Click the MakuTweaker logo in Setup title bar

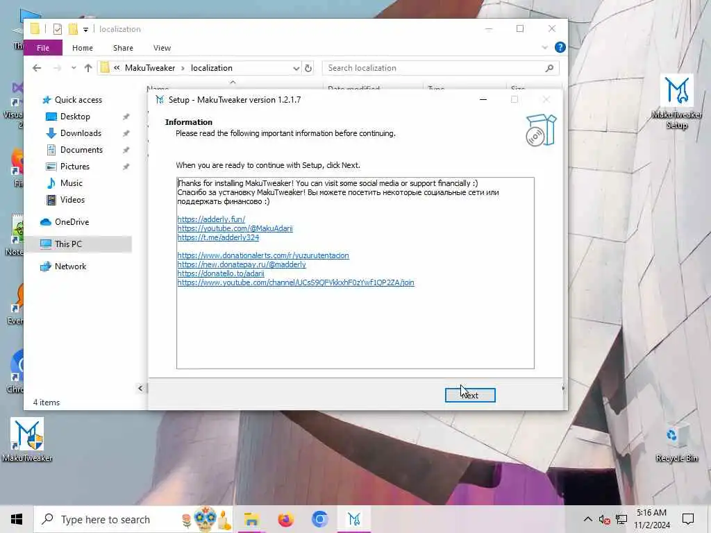tap(160, 100)
